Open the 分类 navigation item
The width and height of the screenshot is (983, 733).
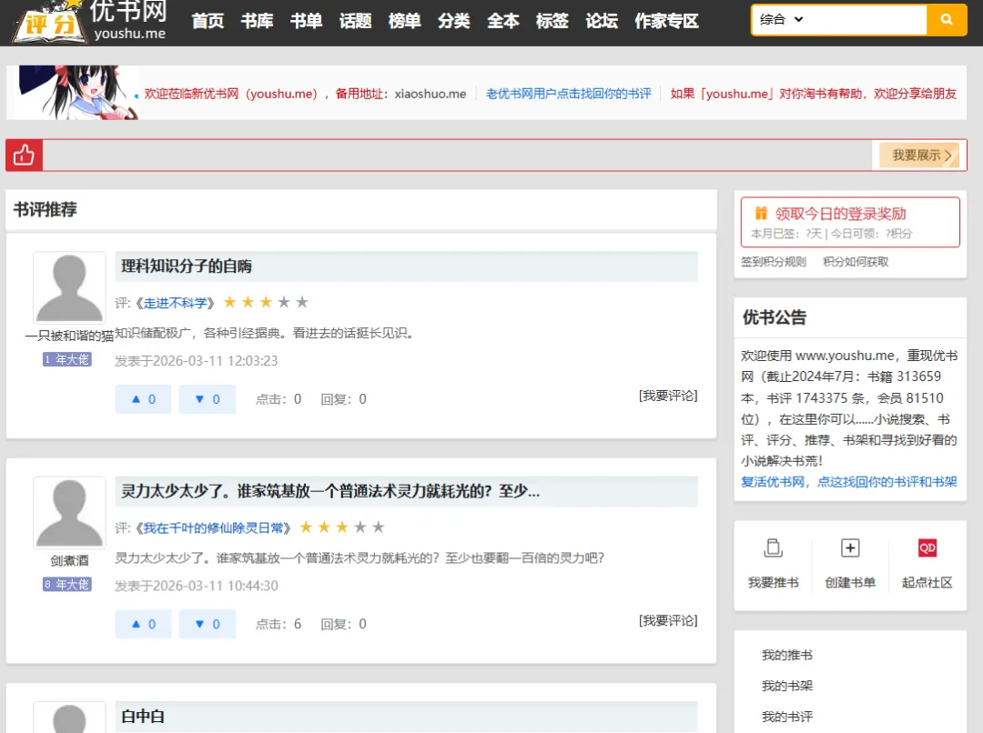pyautogui.click(x=454, y=21)
